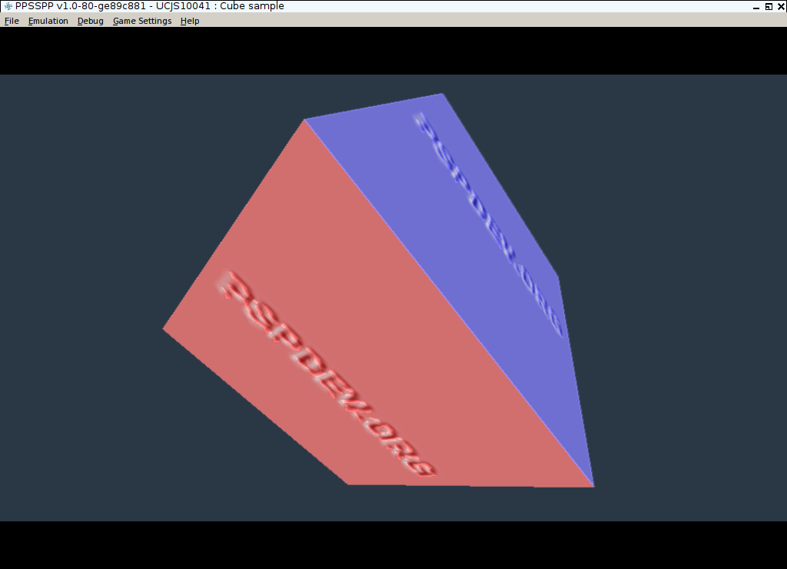Click the cube's bottom-right corner vertex
Screen dimensions: 787x569
pyautogui.click(x=593, y=486)
